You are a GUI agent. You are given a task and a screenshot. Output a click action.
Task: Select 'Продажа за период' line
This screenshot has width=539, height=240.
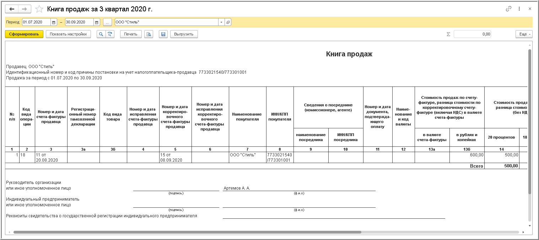coord(54,78)
